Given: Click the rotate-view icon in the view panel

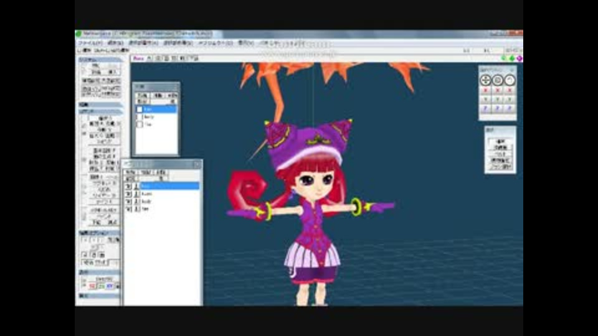Looking at the screenshot, I should (x=510, y=80).
